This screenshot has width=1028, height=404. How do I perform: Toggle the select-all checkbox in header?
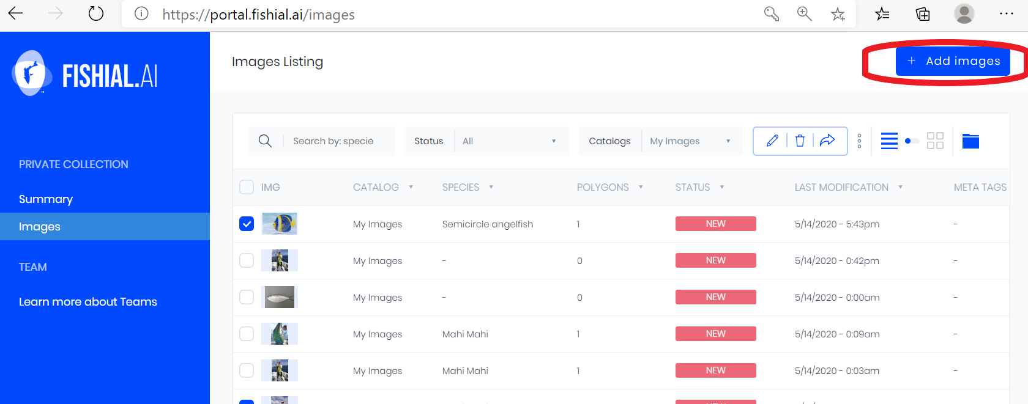coord(247,187)
